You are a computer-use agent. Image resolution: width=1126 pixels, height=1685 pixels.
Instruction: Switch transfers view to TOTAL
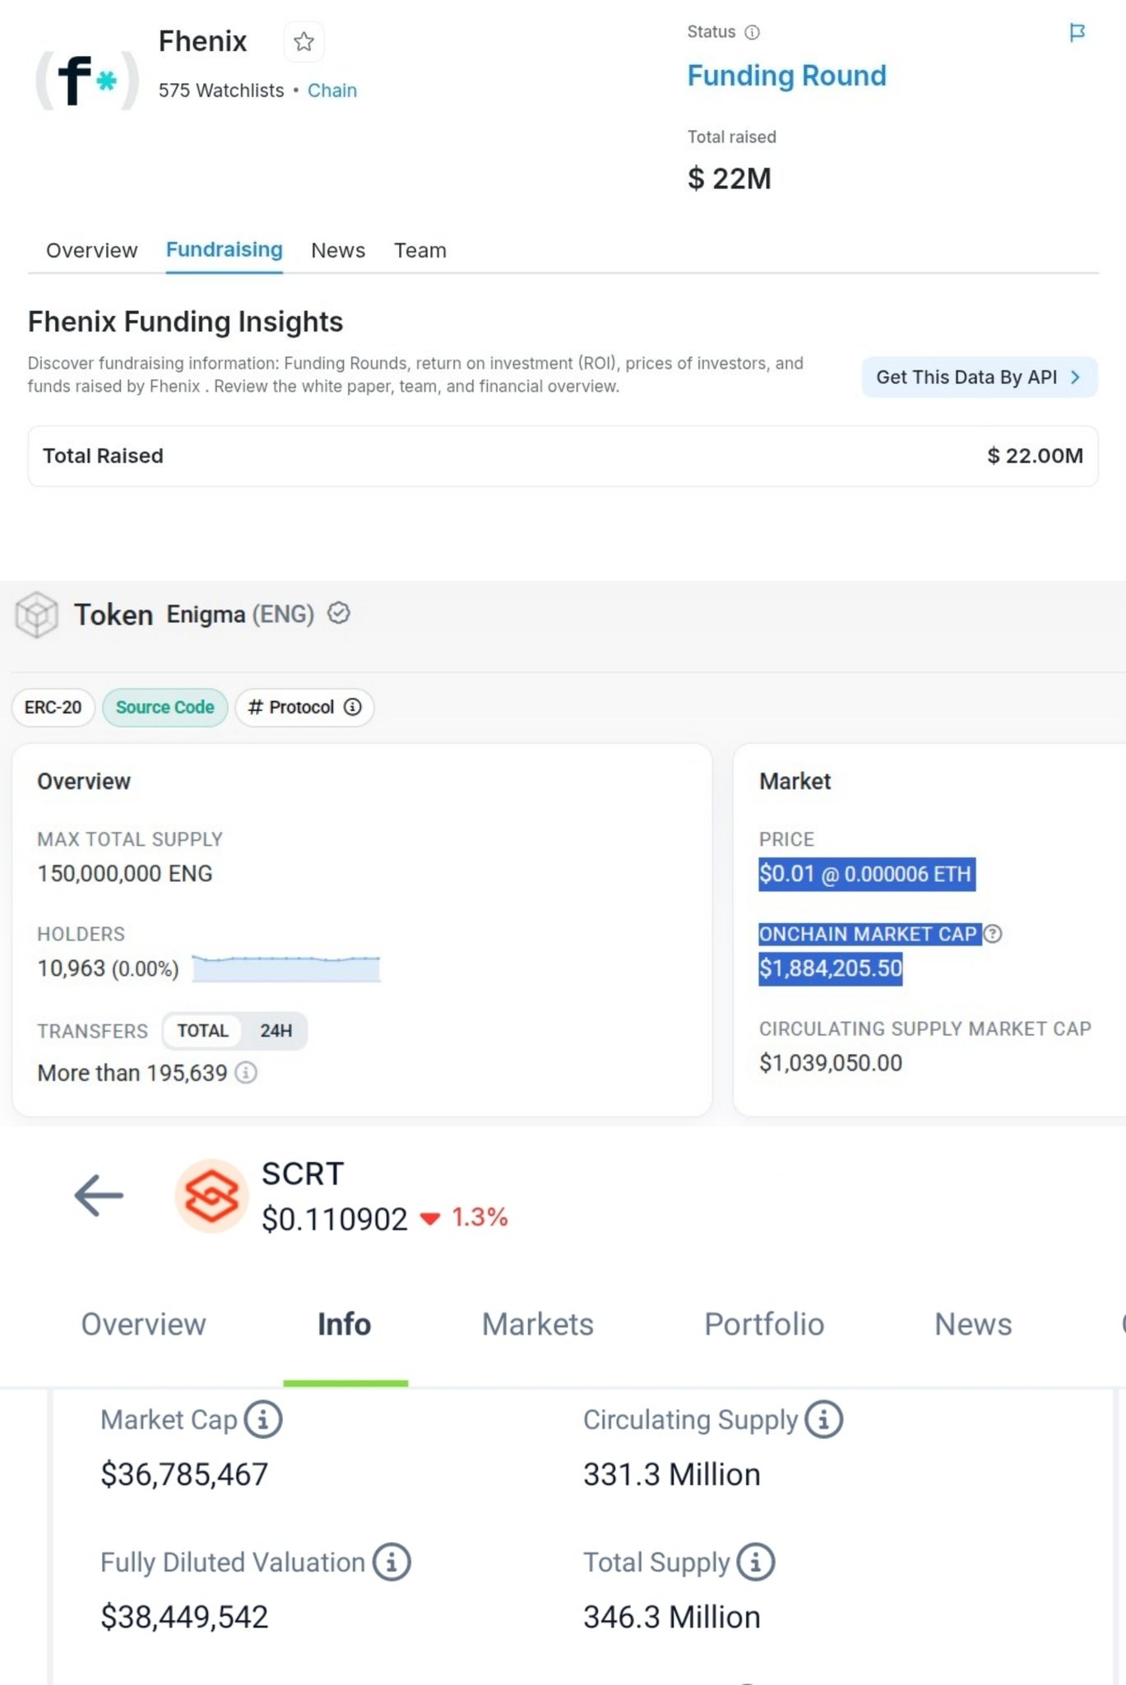(x=202, y=1031)
